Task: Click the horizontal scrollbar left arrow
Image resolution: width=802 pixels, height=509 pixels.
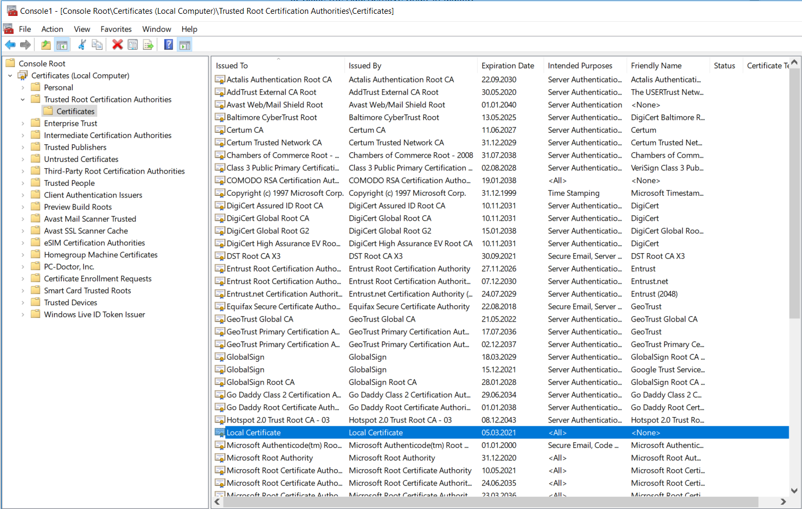Action: [217, 502]
